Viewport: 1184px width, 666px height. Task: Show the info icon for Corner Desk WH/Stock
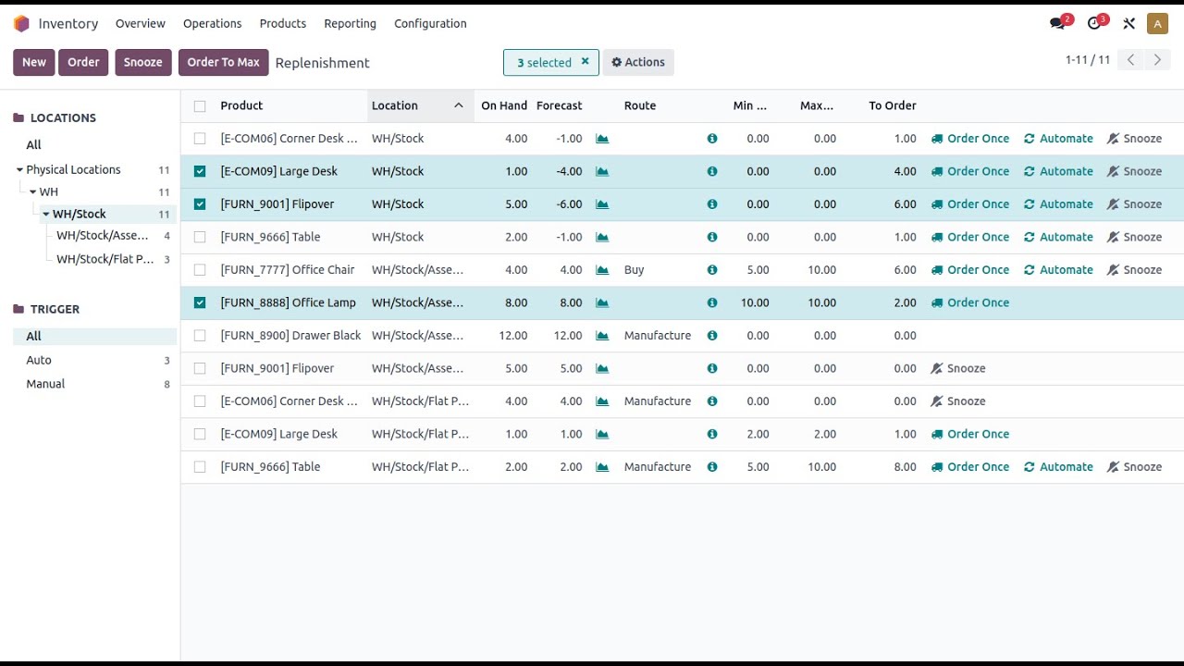pyautogui.click(x=712, y=139)
